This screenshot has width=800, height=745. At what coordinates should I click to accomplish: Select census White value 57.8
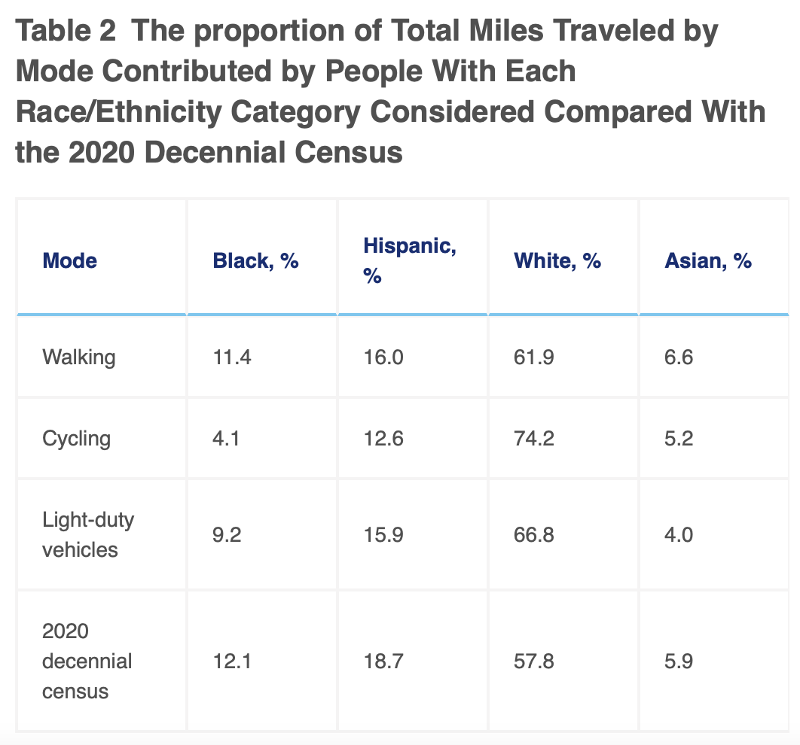point(534,661)
